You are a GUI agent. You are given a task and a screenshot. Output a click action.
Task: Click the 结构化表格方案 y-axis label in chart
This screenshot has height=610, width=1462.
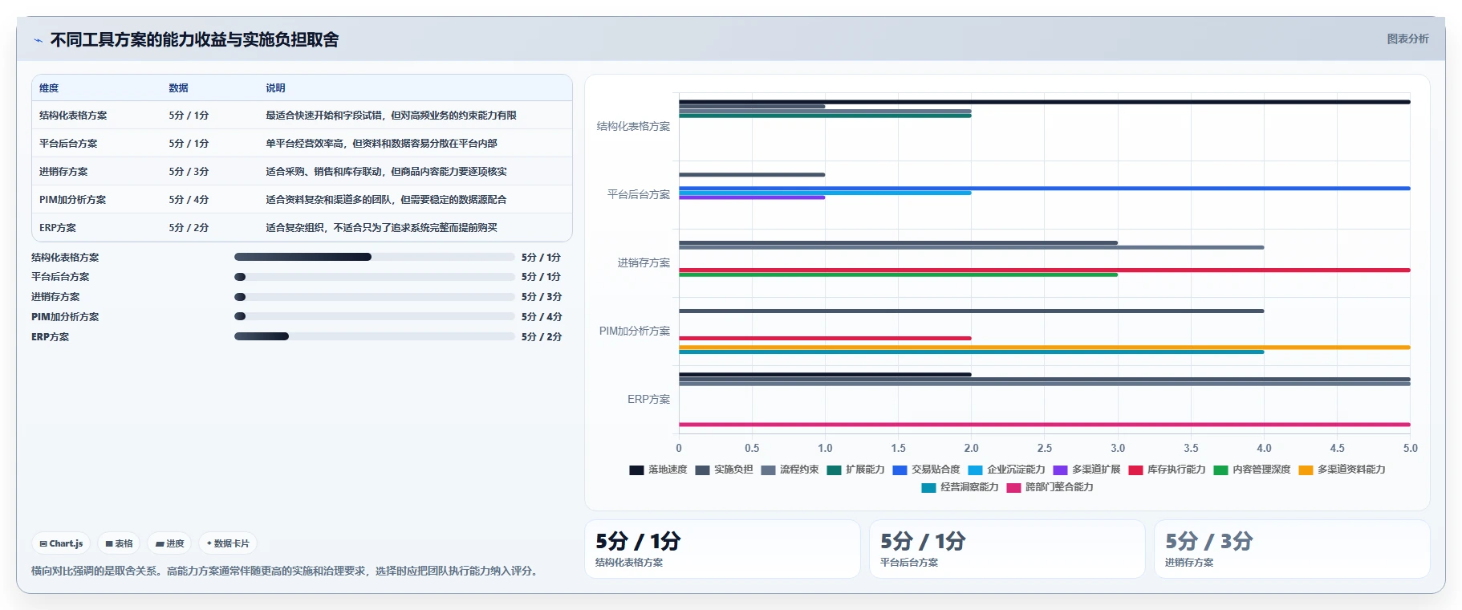[633, 127]
